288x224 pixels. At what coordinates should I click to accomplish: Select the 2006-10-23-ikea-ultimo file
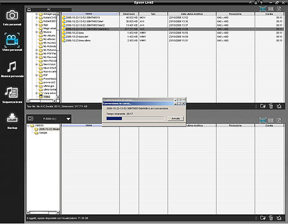tap(173, 40)
